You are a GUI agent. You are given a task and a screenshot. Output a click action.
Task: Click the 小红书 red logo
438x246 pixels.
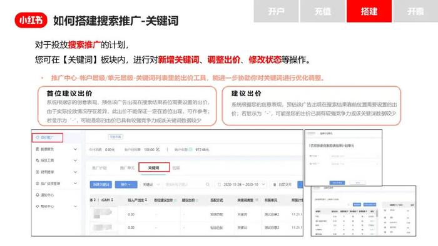31,20
